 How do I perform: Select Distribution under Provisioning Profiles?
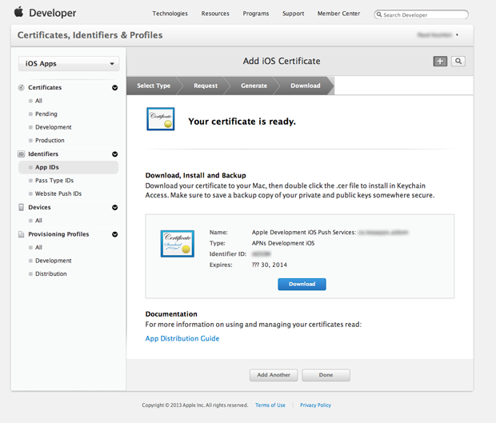tap(51, 273)
